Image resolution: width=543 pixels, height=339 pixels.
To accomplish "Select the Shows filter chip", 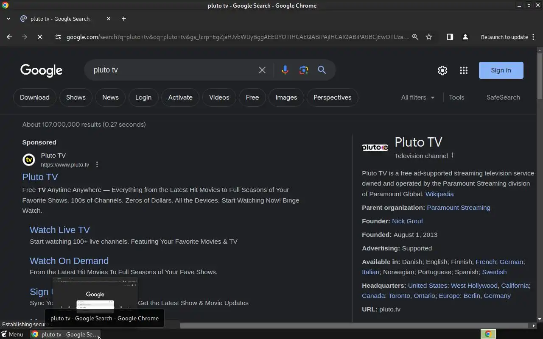I will tap(76, 97).
